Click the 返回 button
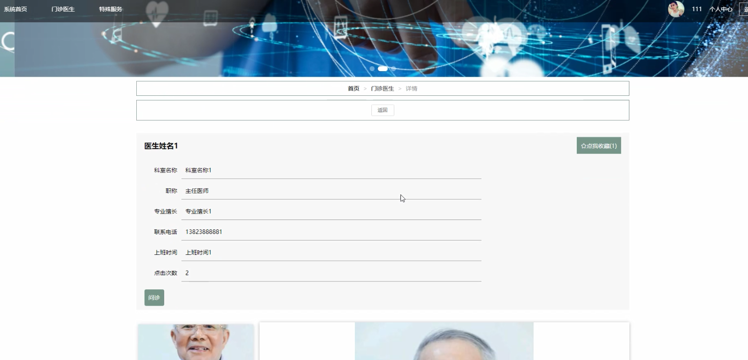Image resolution: width=748 pixels, height=360 pixels. [382, 110]
